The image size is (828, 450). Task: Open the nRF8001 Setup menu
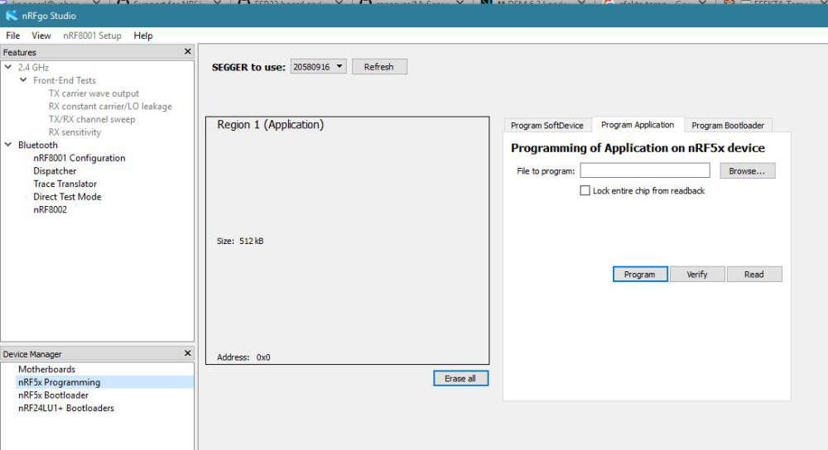point(92,36)
